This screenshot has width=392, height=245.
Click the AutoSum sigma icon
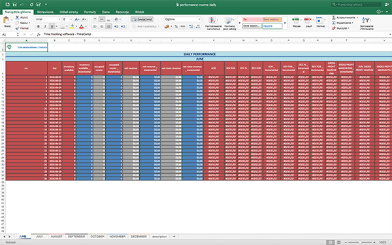click(333, 18)
